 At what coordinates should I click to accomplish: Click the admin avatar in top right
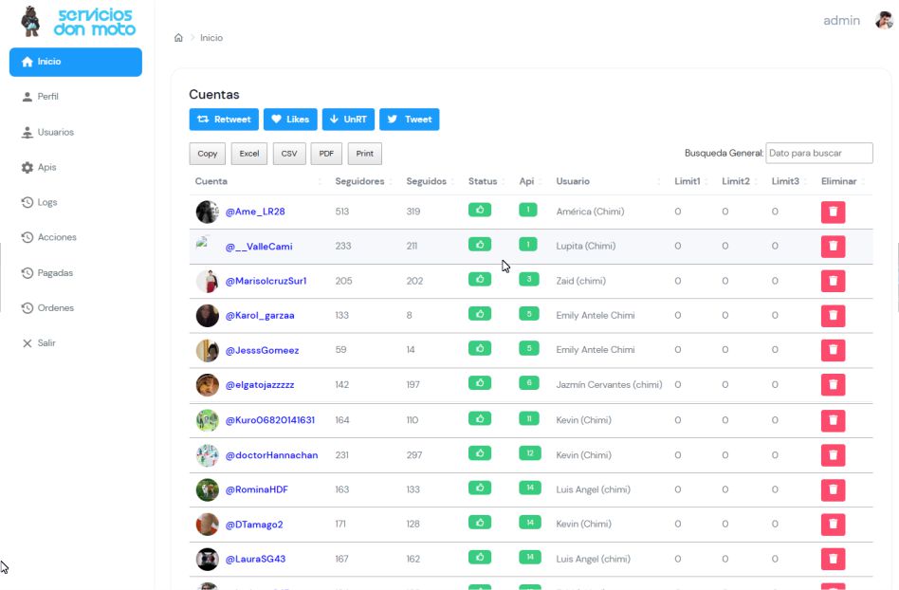[883, 21]
